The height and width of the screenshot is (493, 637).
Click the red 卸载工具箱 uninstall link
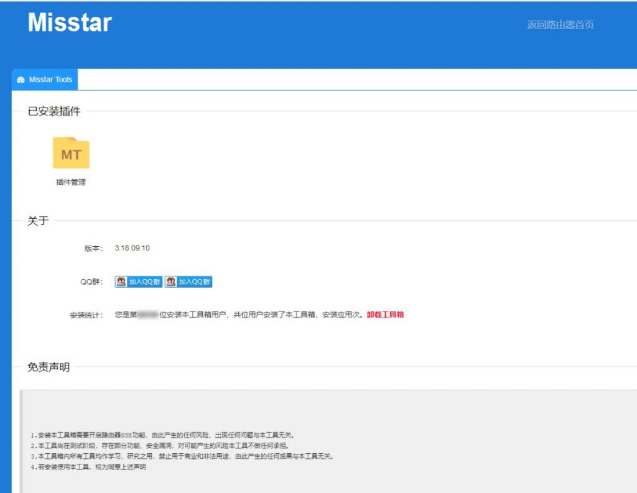[385, 315]
